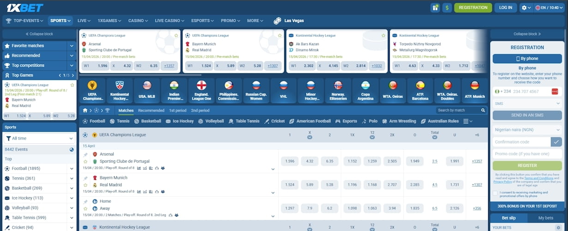Click the Promo code input field

click(x=527, y=154)
